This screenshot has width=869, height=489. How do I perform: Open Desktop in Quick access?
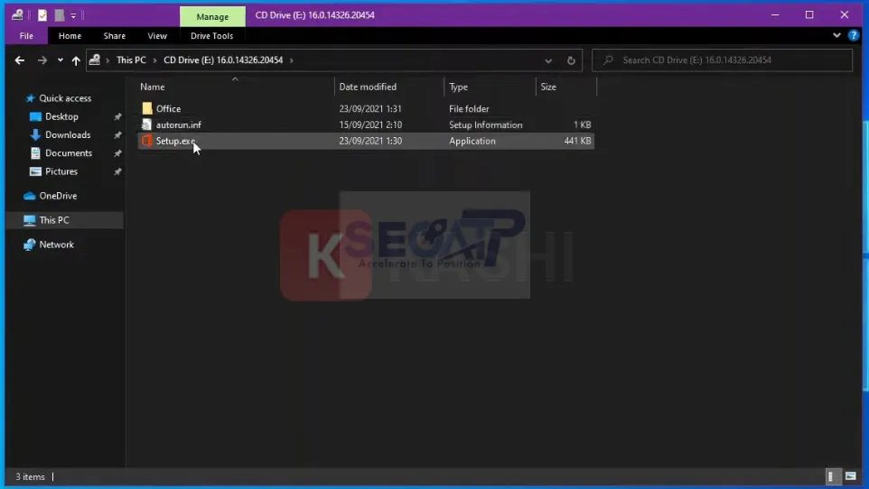(x=61, y=116)
